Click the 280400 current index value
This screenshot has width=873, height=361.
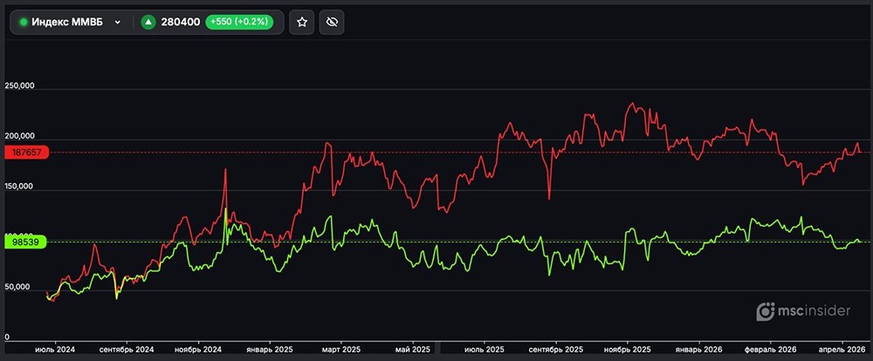(x=180, y=22)
